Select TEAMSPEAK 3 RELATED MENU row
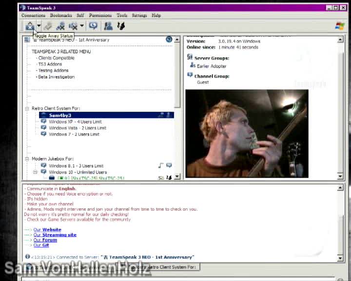Viewport: 351px width, 281px height. [x=61, y=52]
